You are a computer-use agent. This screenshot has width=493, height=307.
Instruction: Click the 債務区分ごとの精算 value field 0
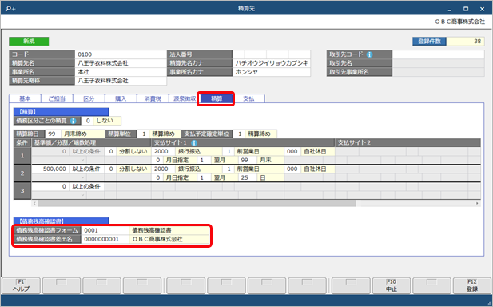(x=87, y=121)
